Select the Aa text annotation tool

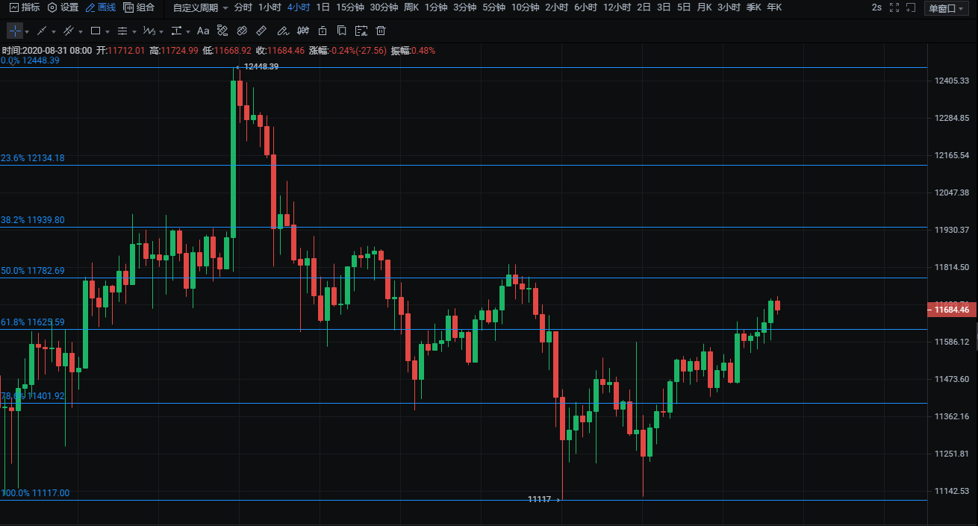[x=203, y=31]
